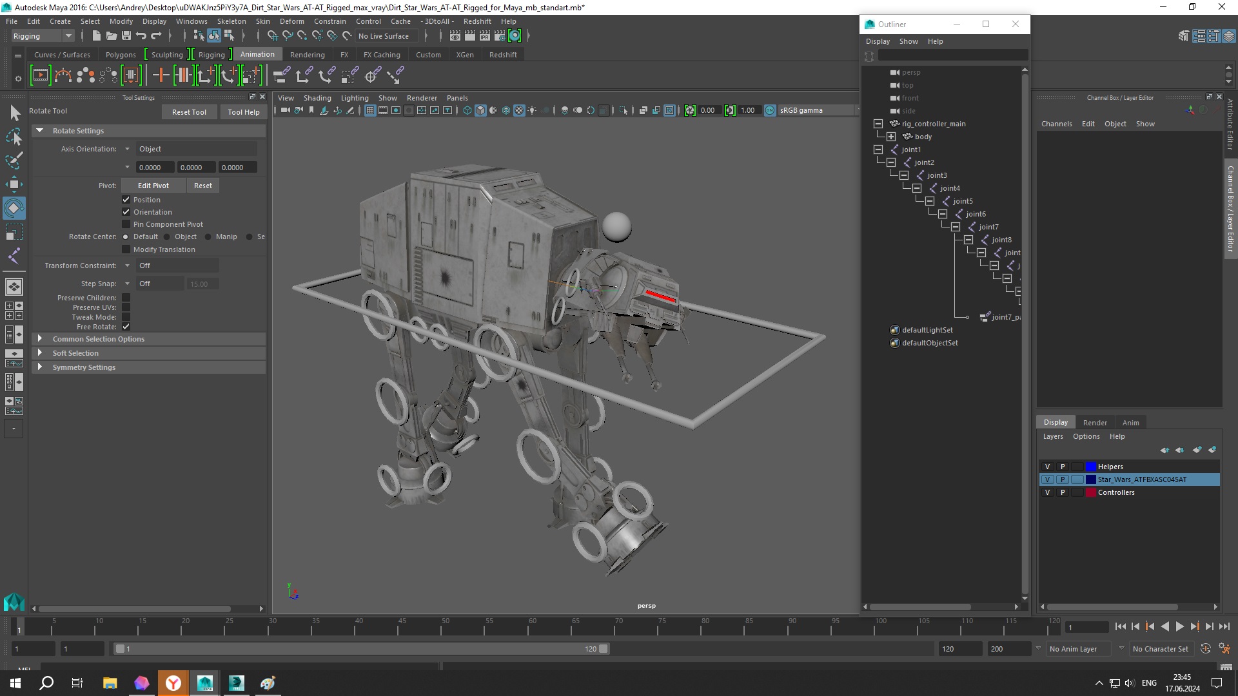This screenshot has width=1238, height=696.
Task: Open the Render layer tab
Action: tap(1095, 423)
